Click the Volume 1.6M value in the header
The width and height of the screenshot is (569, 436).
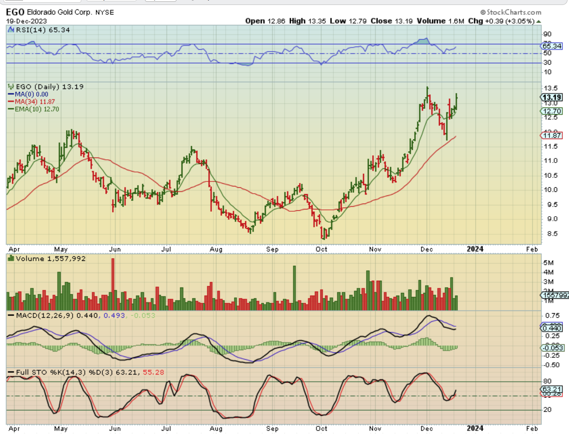(440, 21)
